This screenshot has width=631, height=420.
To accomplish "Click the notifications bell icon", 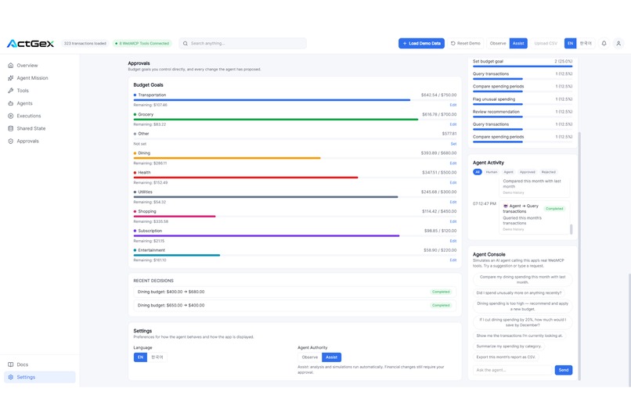I will (604, 43).
